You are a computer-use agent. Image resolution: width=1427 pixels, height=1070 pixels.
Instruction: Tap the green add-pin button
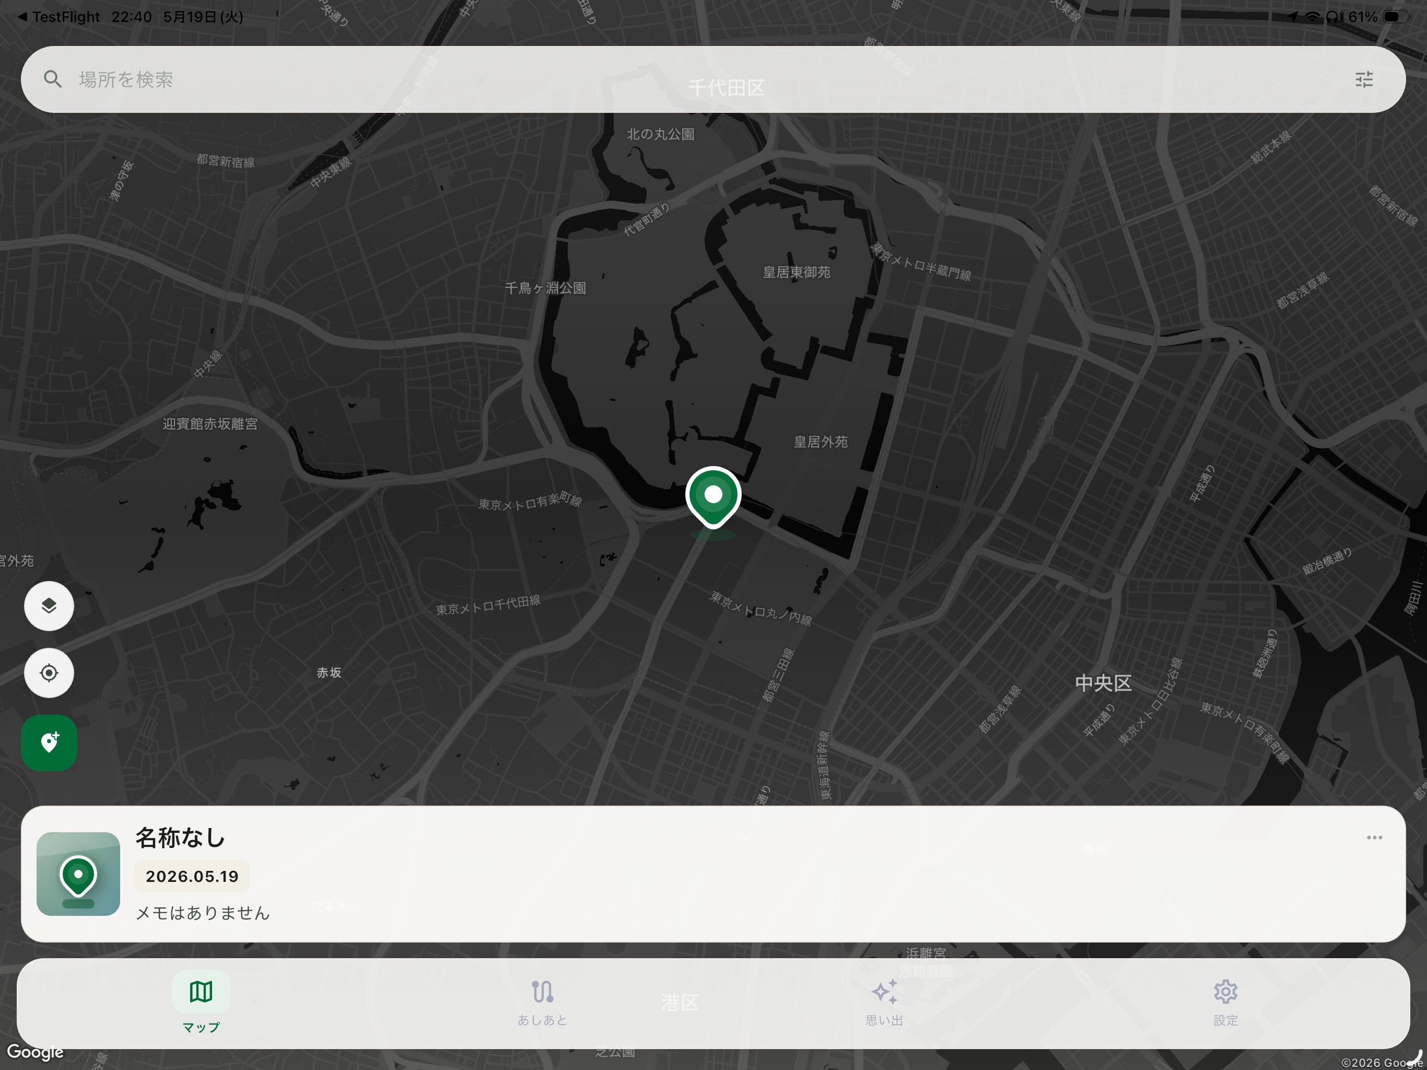point(49,743)
